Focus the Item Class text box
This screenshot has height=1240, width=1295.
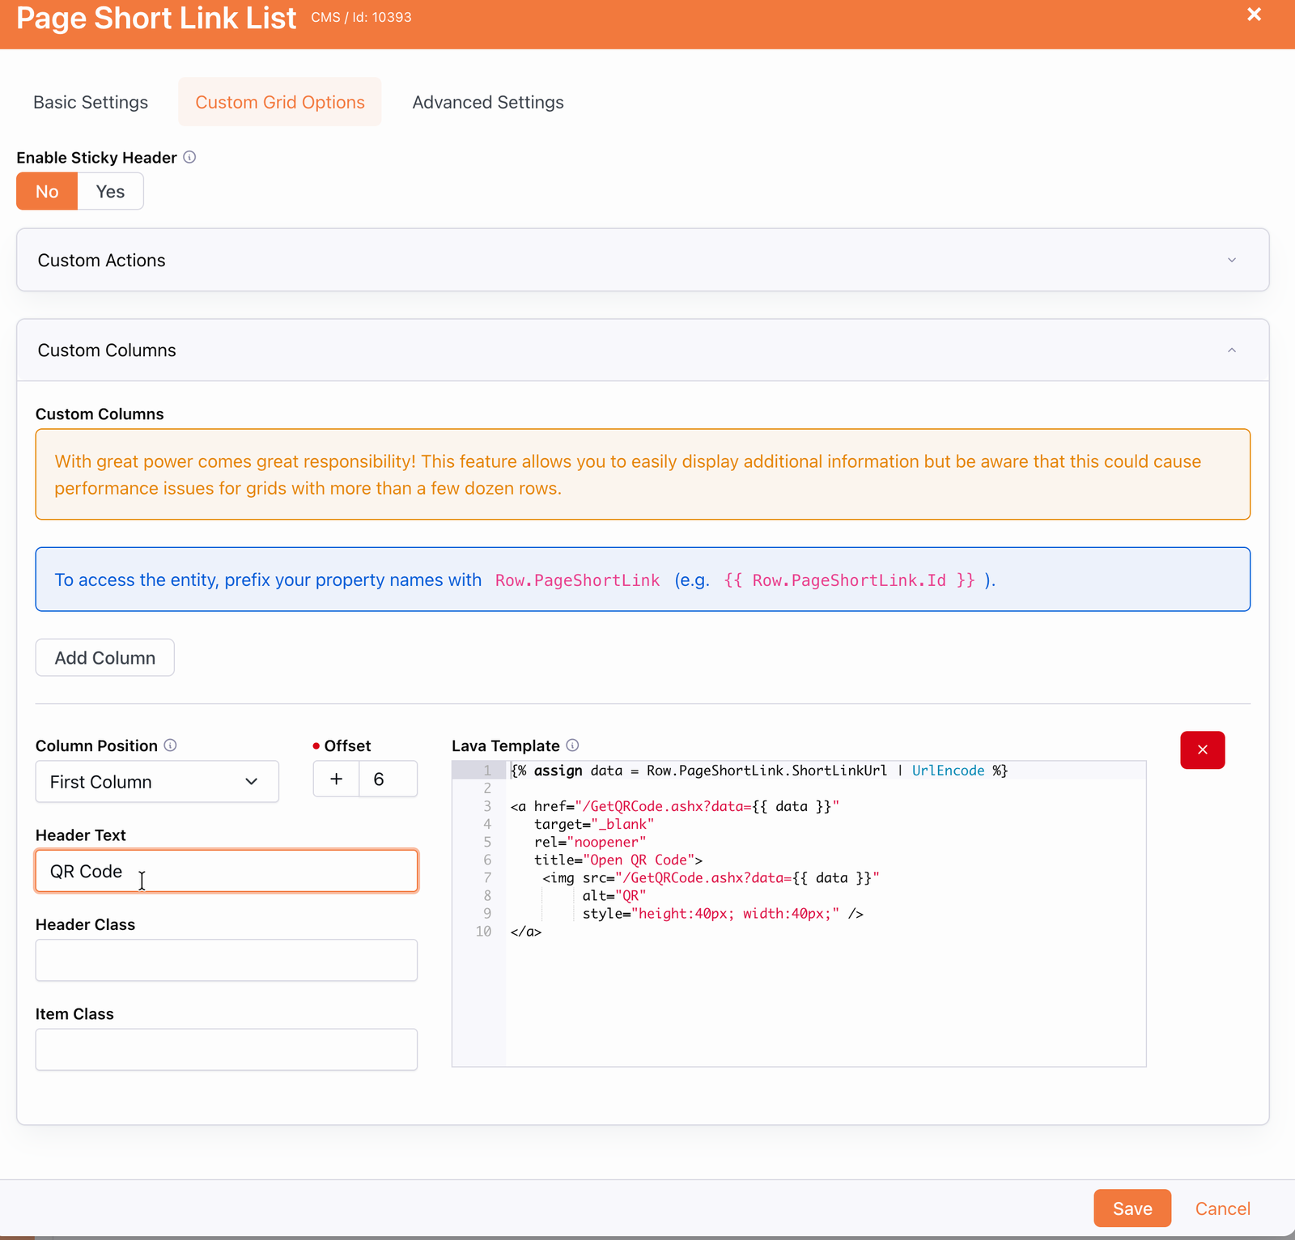point(227,1050)
